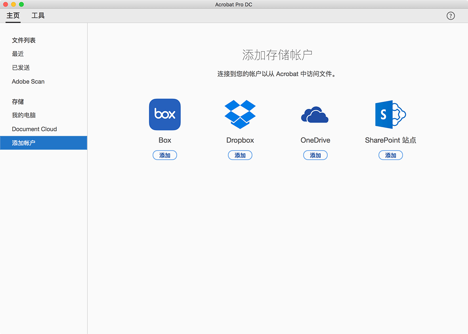
Task: Click the Dropbox label text
Action: [240, 140]
